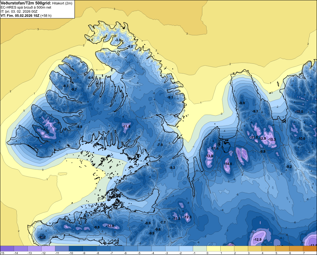Image resolution: width=317 pixels, height=255 pixels.
Task: Click the -11.2 temperature label
Action: [x=42, y=237]
